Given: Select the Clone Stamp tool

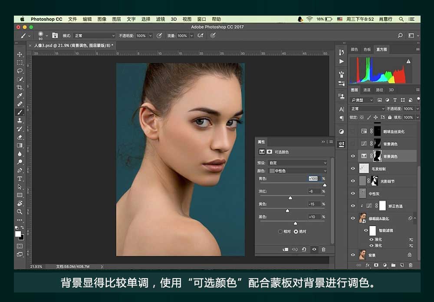Looking at the screenshot, I should pyautogui.click(x=20, y=120).
